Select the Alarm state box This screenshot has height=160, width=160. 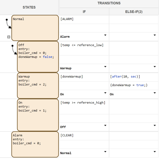click(x=35, y=144)
